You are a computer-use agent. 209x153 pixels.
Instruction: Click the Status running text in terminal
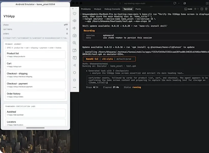[132, 87]
